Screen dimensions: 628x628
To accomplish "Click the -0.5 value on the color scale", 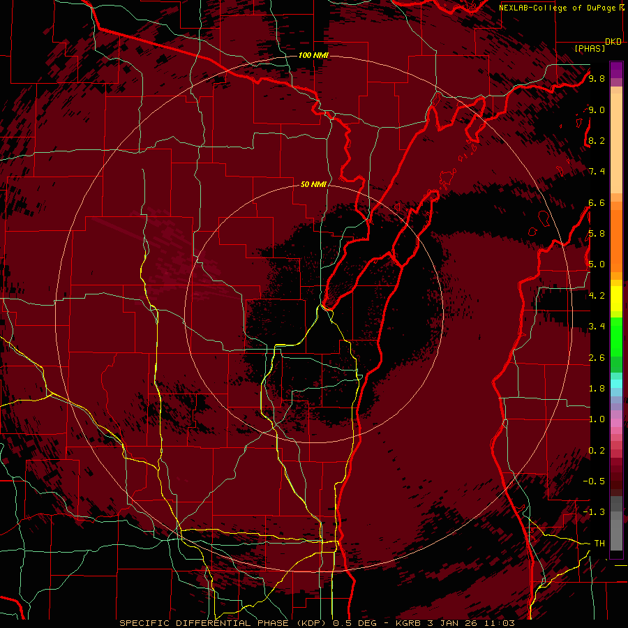I will tap(595, 481).
